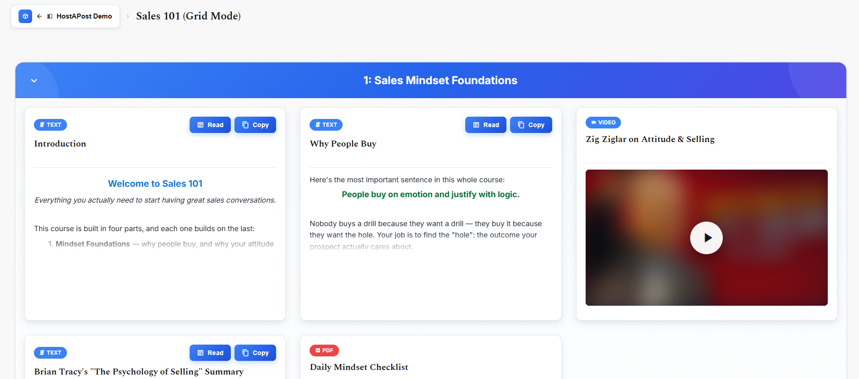Click the Mindset Foundations list item
The image size is (859, 379).
[x=161, y=244]
